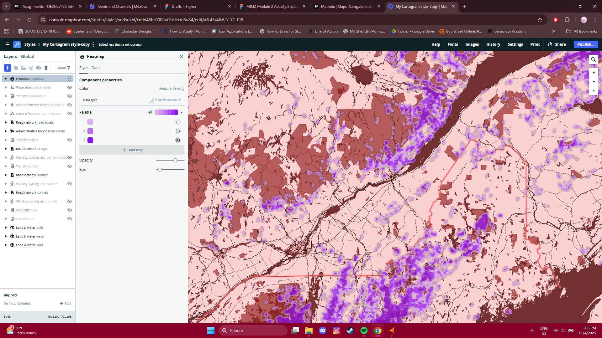This screenshot has width=602, height=338.
Task: Open the layer filter icon next to 55/55
Action: (69, 68)
